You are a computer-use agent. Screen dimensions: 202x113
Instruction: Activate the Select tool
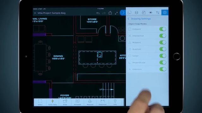tap(40, 102)
